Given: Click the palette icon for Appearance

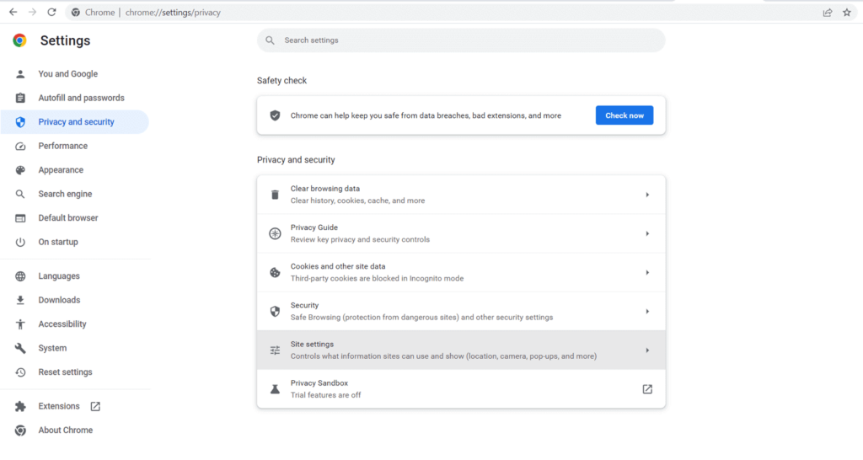Looking at the screenshot, I should coord(20,170).
